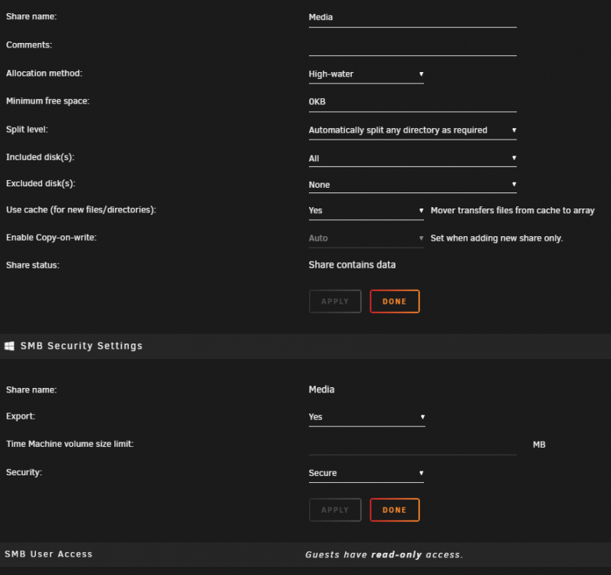611x575 pixels.
Task: Click the SMB User Access header
Action: click(49, 554)
